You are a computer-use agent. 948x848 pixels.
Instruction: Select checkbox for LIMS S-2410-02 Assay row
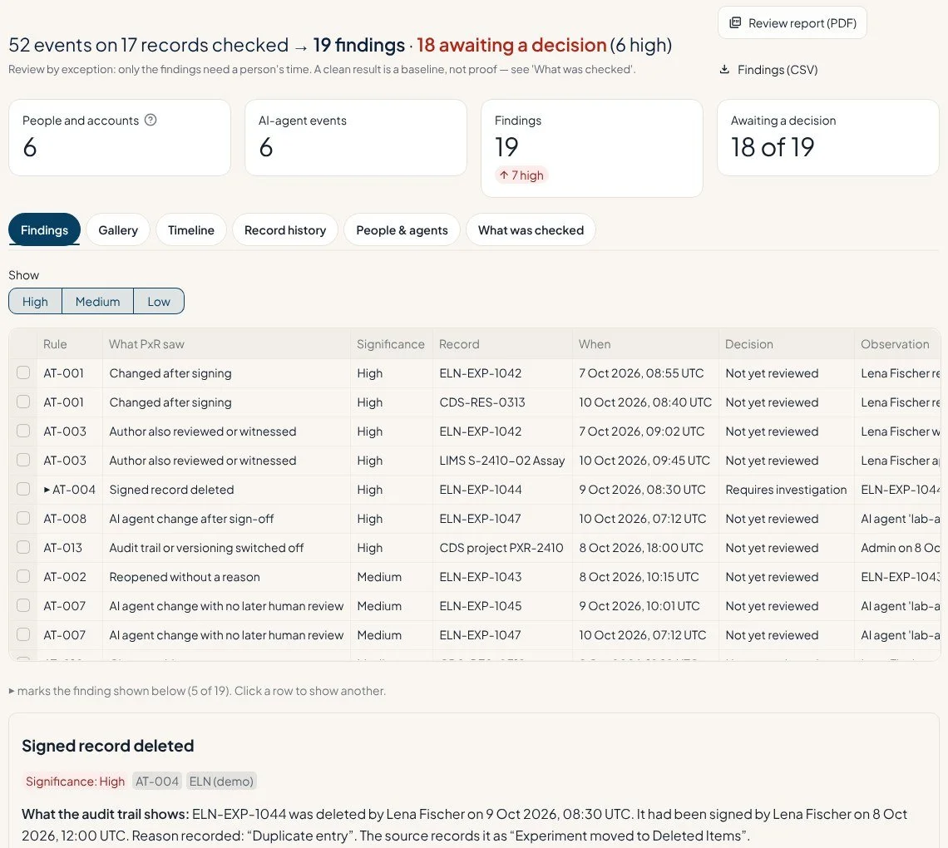click(x=23, y=460)
